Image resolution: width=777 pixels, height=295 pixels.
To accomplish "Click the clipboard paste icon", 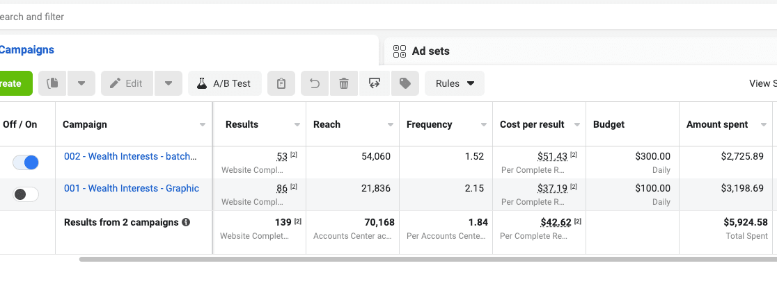I will 281,83.
